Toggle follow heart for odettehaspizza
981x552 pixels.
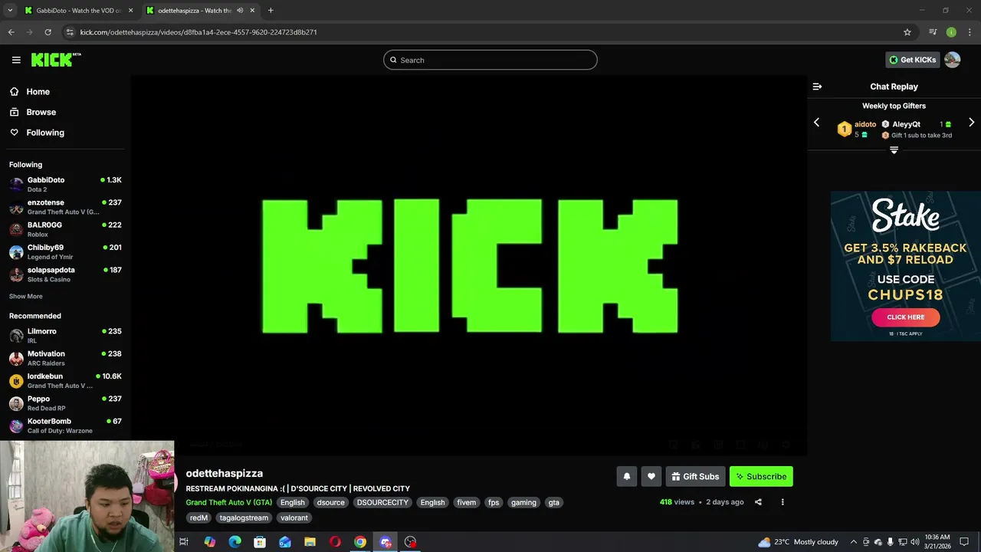tap(651, 476)
